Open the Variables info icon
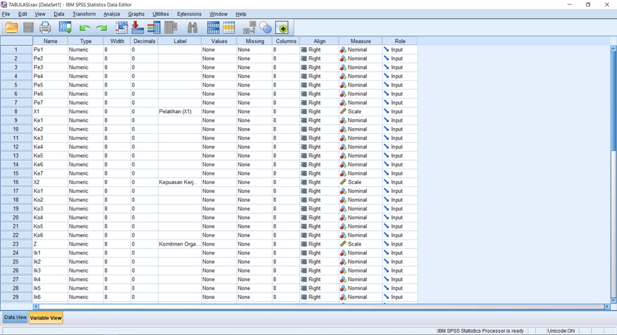Image resolution: width=617 pixels, height=335 pixels. click(x=154, y=28)
